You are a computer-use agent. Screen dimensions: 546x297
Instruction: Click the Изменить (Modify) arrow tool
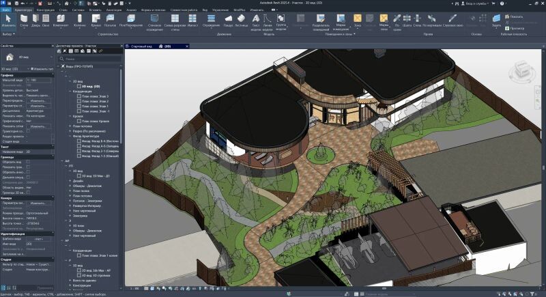[x=8, y=19]
